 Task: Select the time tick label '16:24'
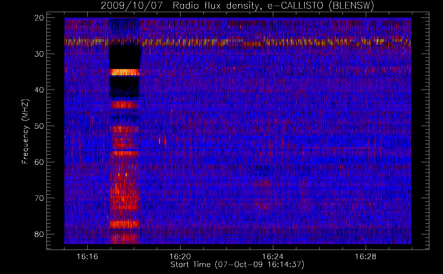point(273,257)
